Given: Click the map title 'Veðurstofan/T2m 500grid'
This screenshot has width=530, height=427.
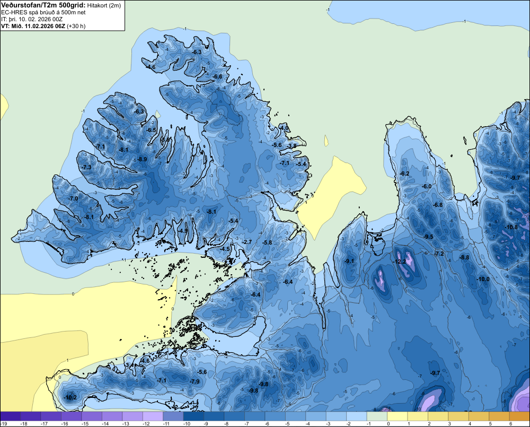Looking at the screenshot, I should tap(43, 5).
